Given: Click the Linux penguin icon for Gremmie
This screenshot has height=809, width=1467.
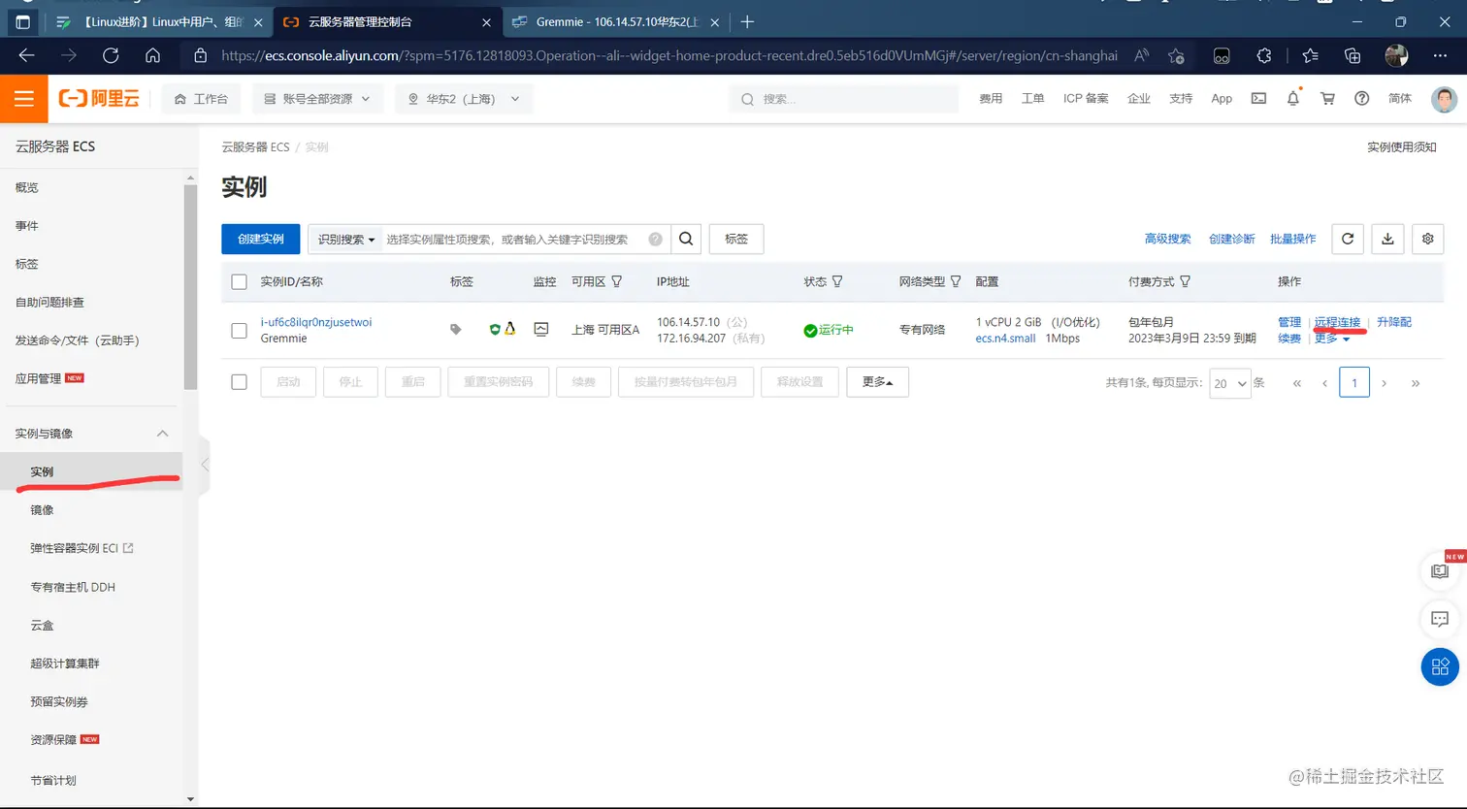Looking at the screenshot, I should click(x=509, y=329).
